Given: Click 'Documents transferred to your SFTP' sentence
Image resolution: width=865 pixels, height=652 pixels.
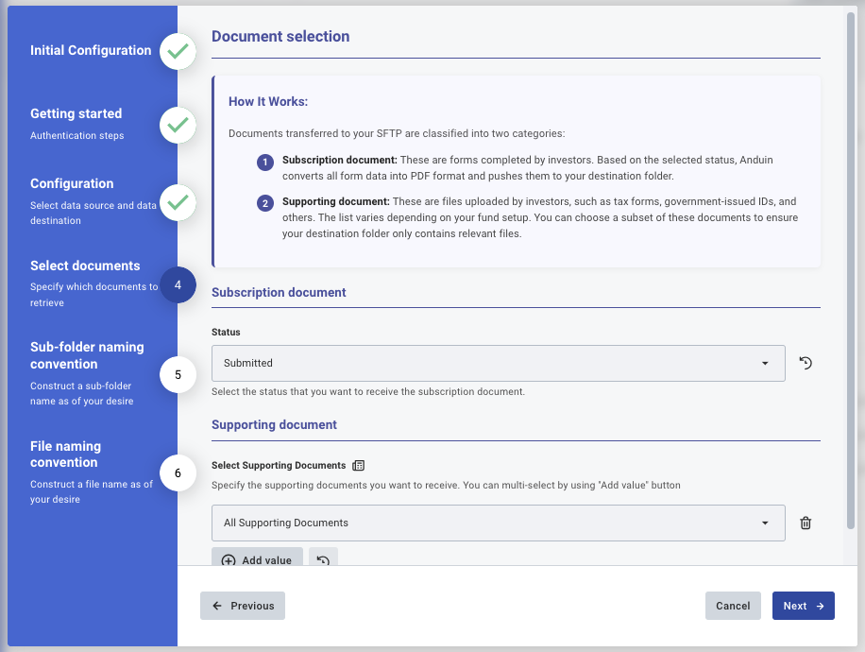Looking at the screenshot, I should click(397, 133).
